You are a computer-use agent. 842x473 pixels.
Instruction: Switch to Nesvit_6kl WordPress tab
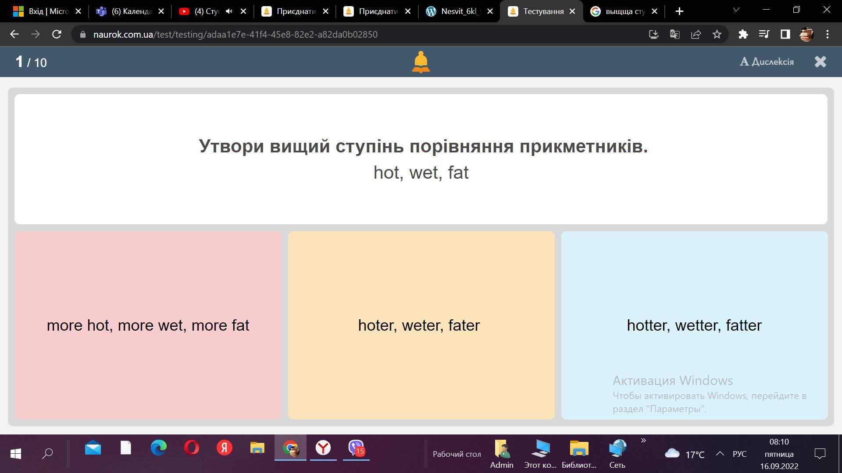click(458, 11)
